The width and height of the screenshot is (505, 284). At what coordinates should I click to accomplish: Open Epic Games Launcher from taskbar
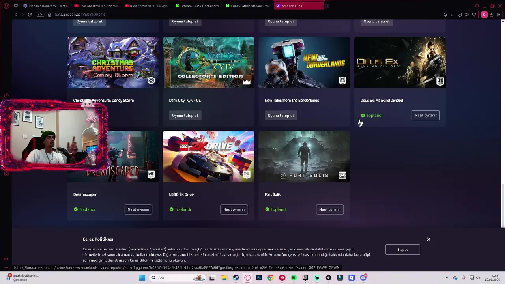coord(305,278)
